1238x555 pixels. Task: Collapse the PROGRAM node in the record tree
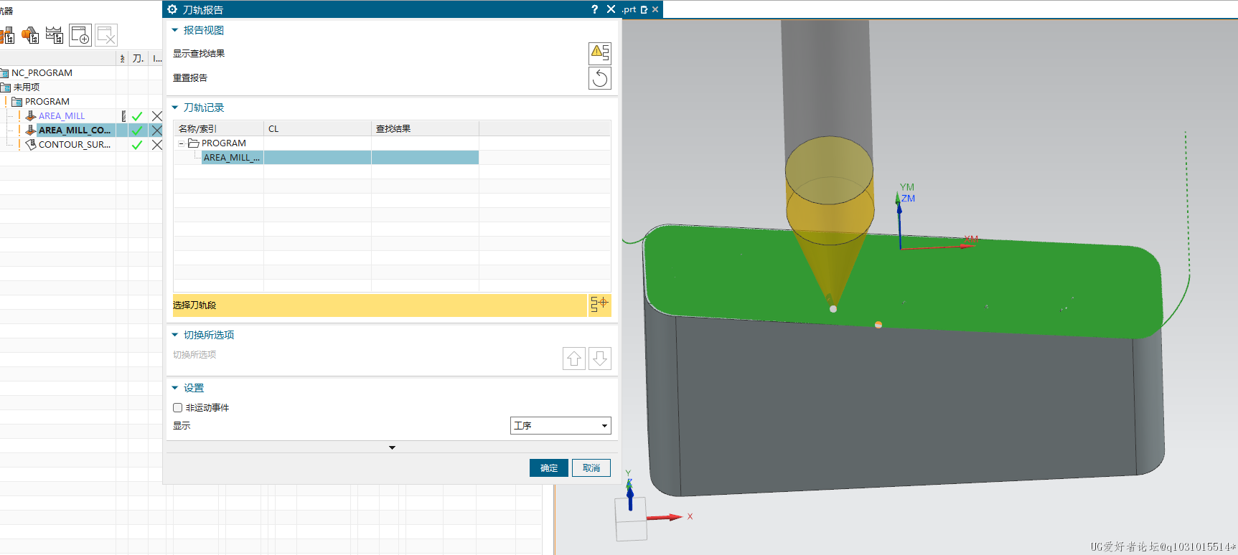(182, 143)
